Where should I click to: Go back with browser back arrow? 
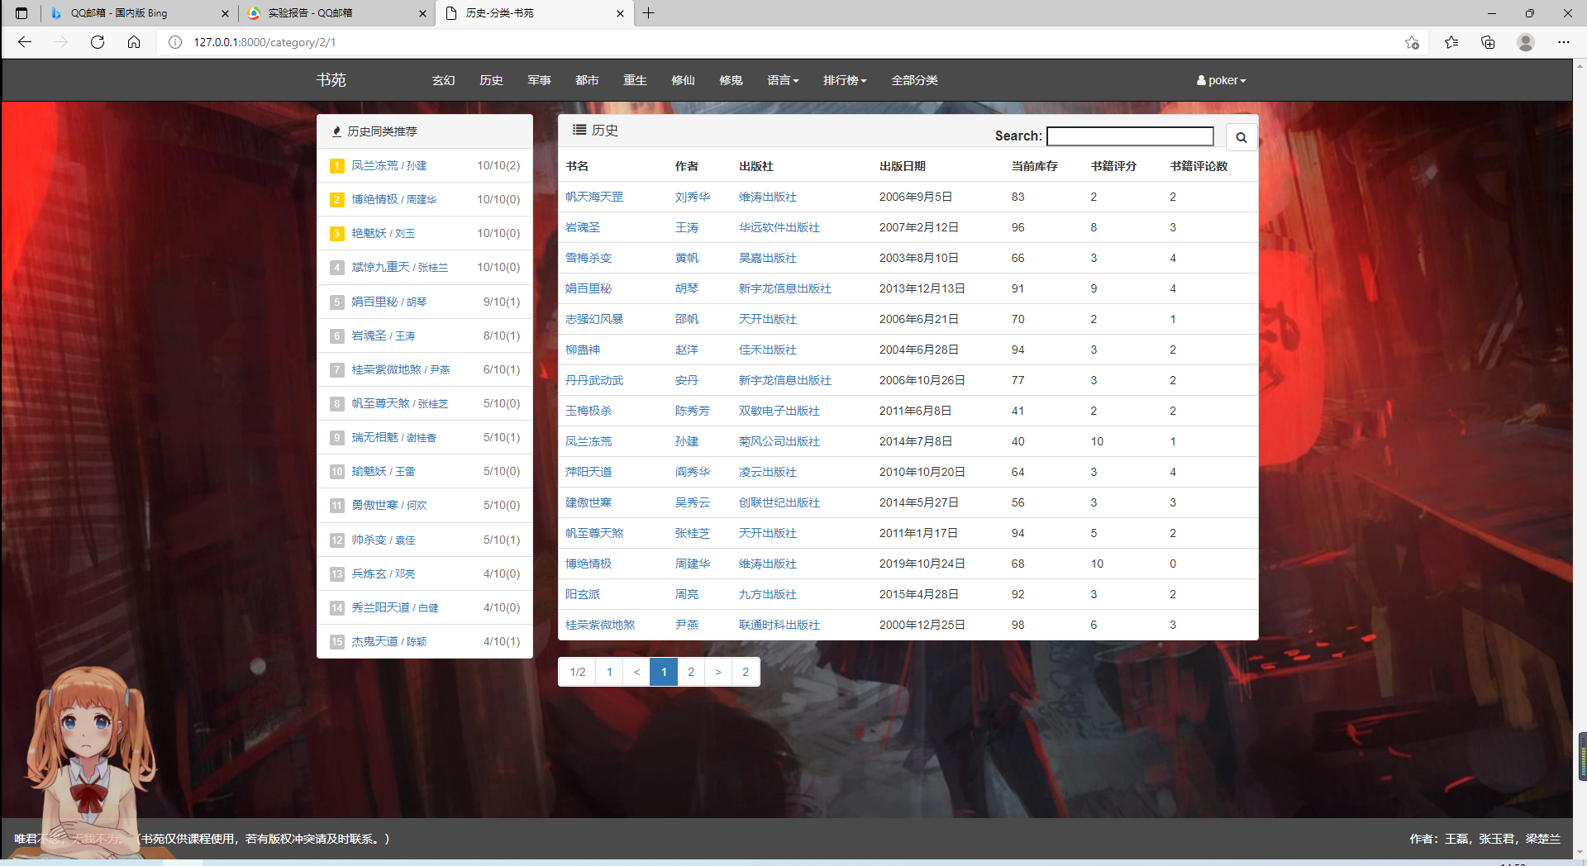25,42
